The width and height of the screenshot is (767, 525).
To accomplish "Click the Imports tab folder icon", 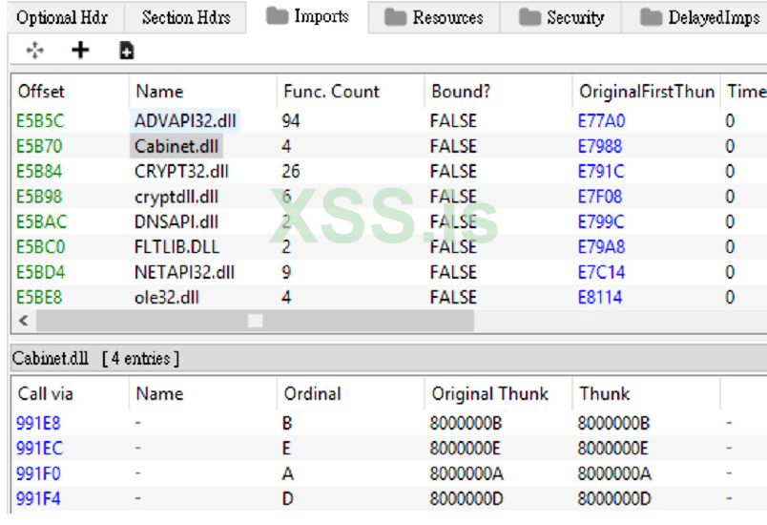I will point(277,16).
